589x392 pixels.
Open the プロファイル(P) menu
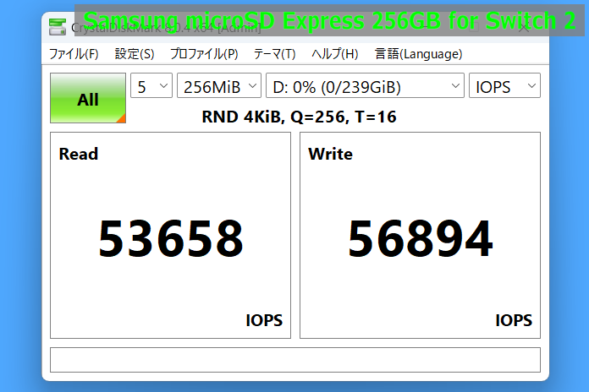point(204,54)
